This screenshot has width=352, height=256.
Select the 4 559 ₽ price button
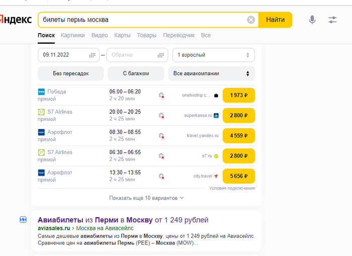click(x=239, y=136)
